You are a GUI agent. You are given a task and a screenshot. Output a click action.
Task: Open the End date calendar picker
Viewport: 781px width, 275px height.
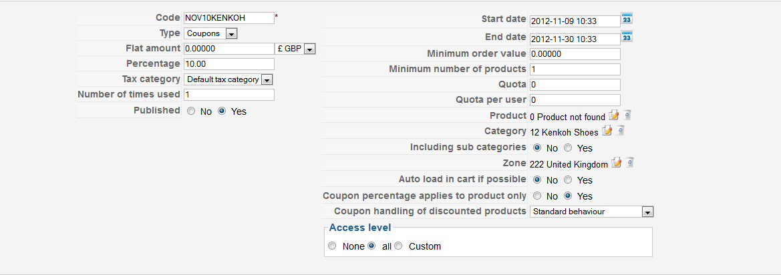(627, 37)
